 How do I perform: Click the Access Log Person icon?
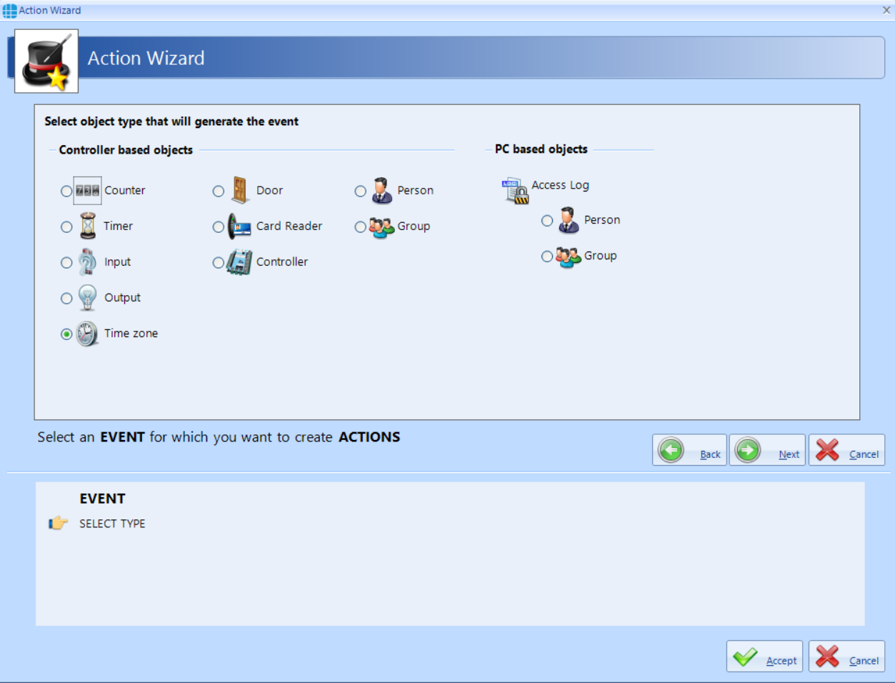click(x=569, y=220)
